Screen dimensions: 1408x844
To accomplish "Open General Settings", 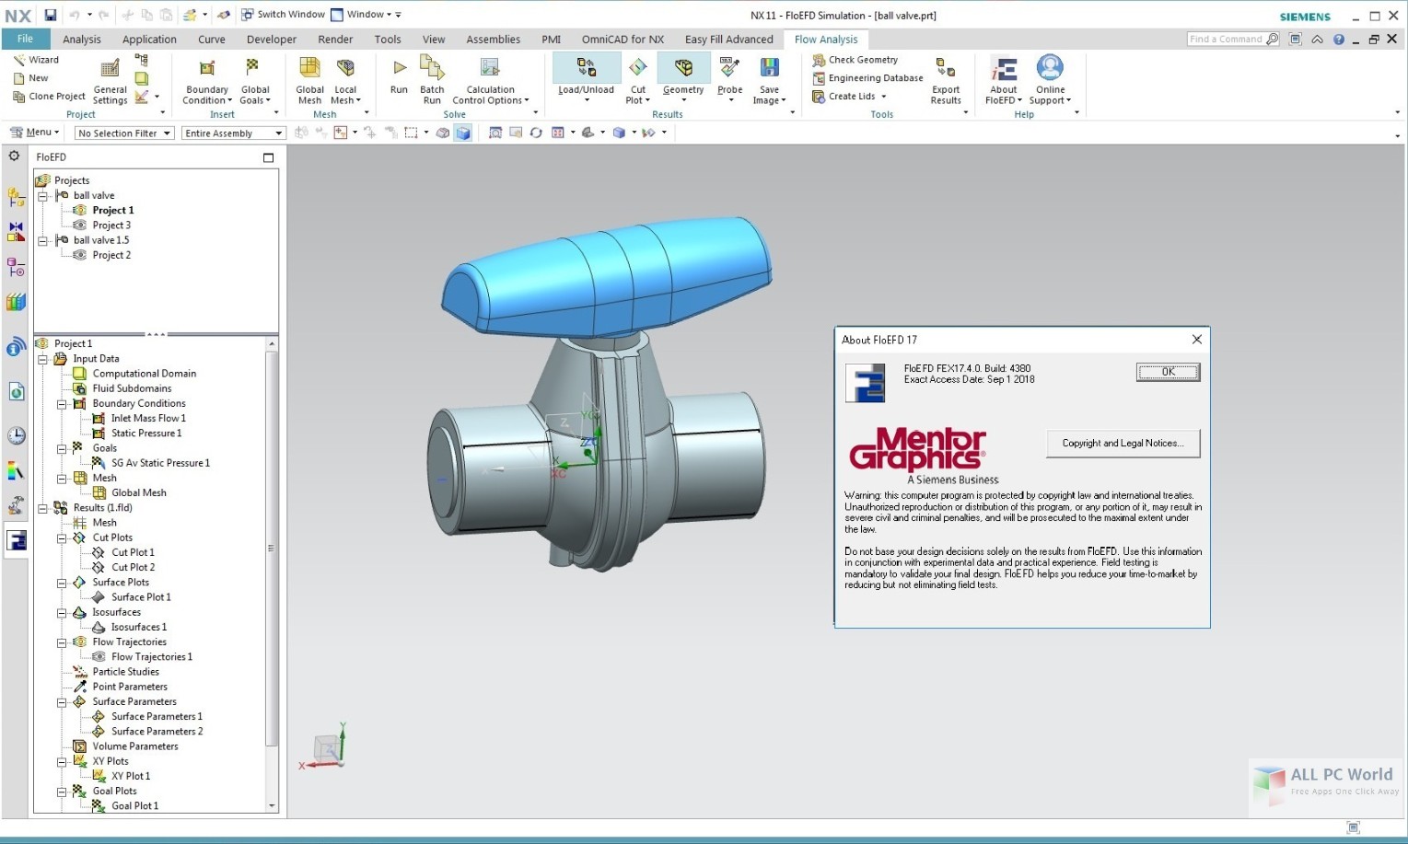I will tap(110, 82).
